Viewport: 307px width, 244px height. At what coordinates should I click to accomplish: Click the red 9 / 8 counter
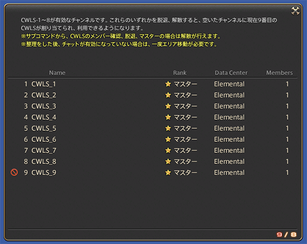pos(287,235)
